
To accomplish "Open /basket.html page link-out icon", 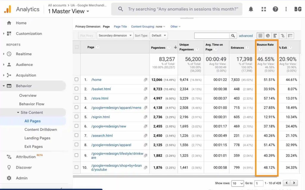I will 145,89.
